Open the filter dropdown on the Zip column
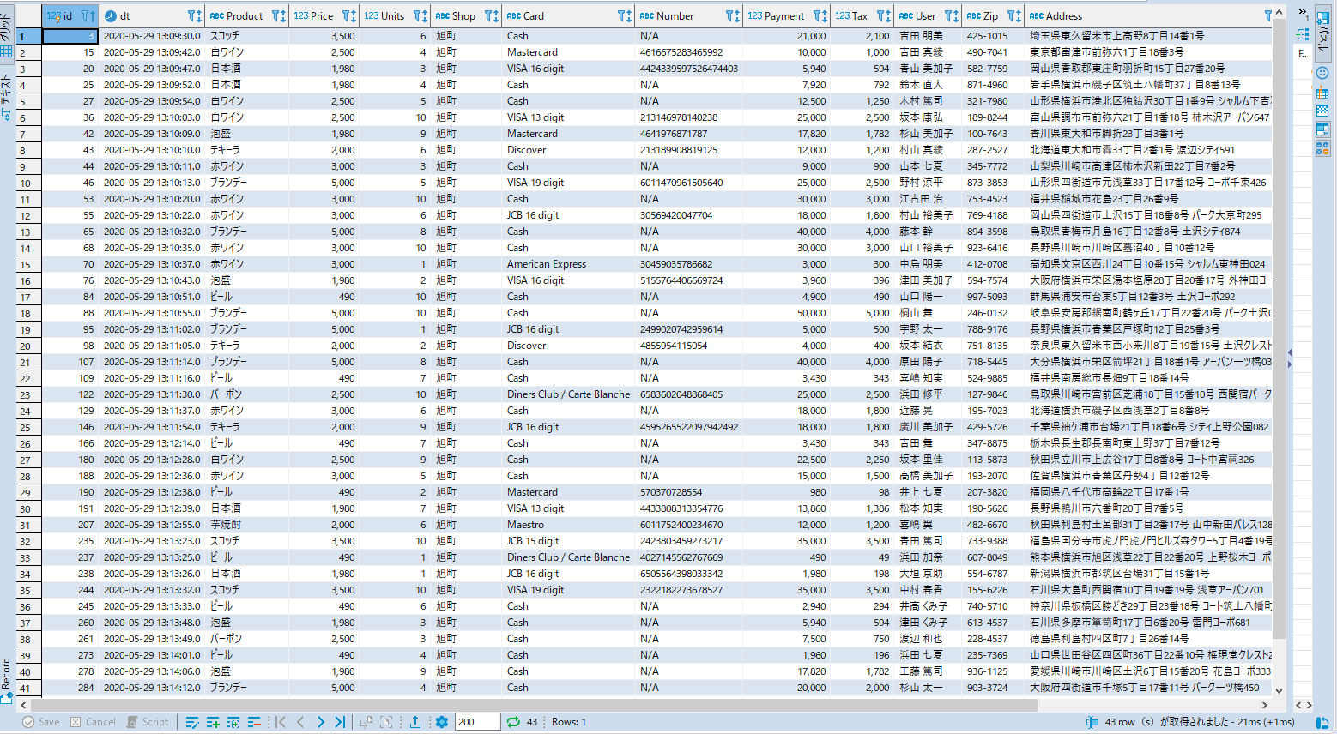The height and width of the screenshot is (734, 1337). tap(1012, 16)
